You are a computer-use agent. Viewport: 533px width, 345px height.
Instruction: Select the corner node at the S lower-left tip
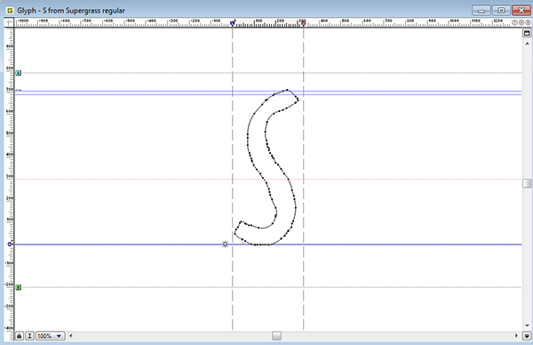tap(235, 233)
